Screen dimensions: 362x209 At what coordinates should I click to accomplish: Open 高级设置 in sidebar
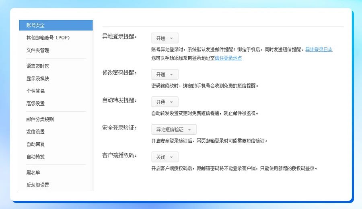[35, 103]
